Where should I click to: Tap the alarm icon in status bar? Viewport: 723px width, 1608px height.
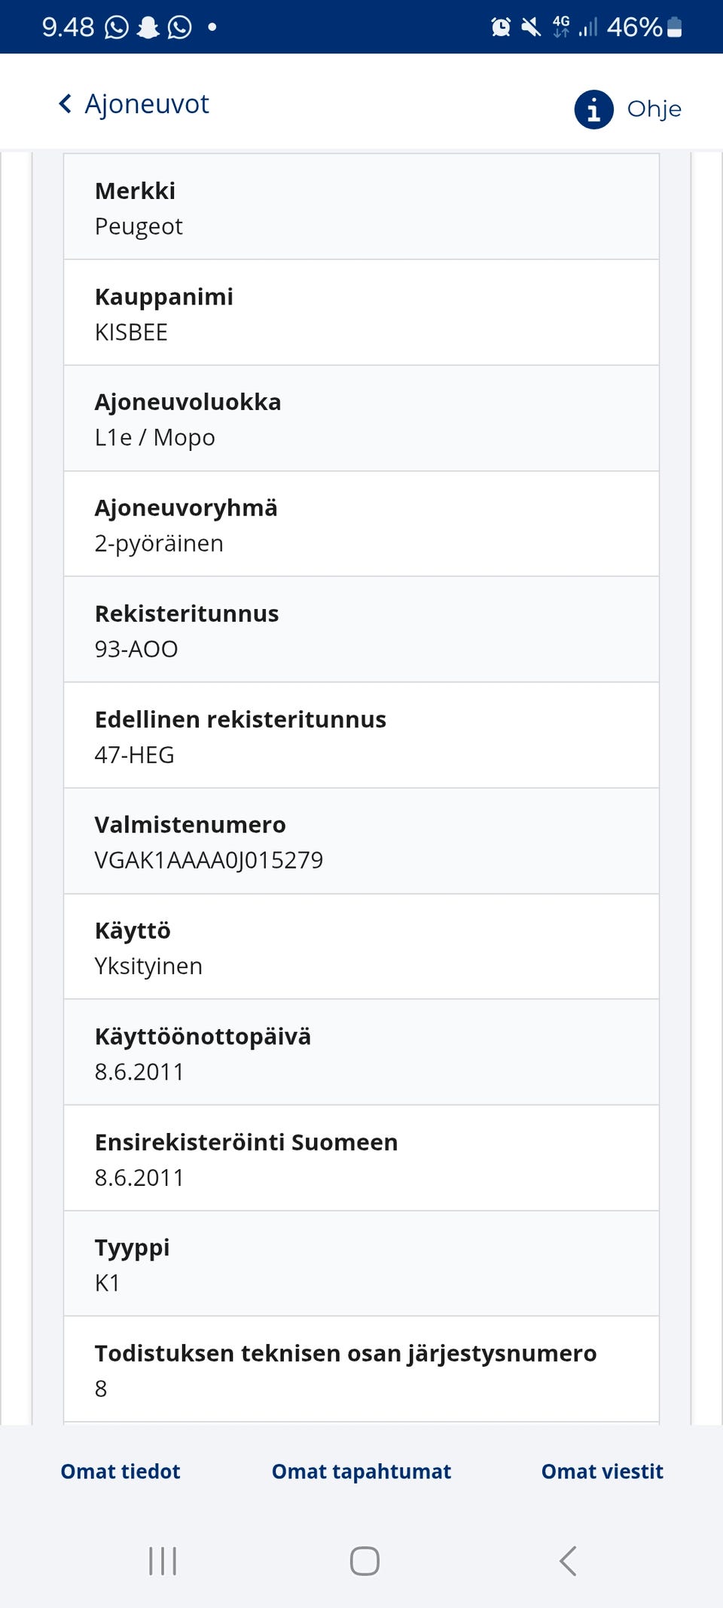point(500,27)
